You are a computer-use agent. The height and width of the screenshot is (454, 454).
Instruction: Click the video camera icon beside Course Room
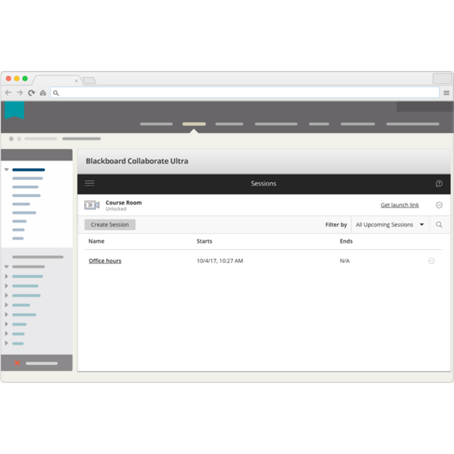[x=92, y=205]
